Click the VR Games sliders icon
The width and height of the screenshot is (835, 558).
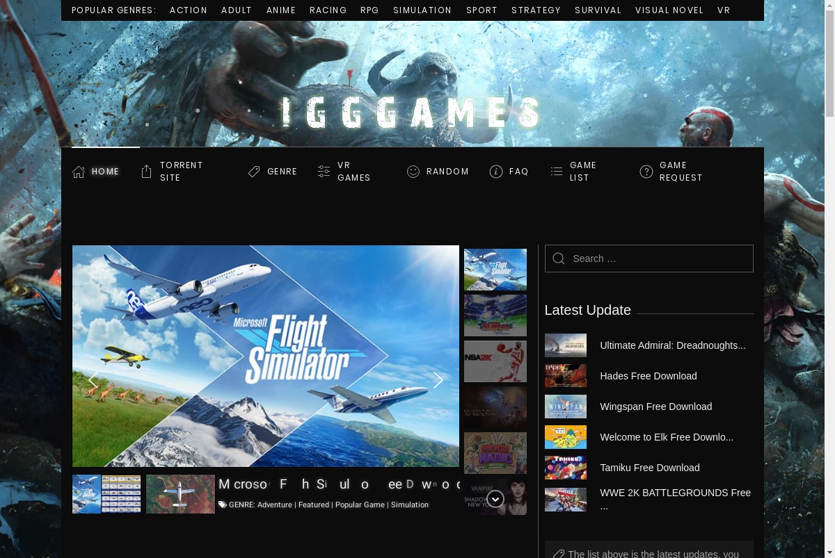[324, 172]
